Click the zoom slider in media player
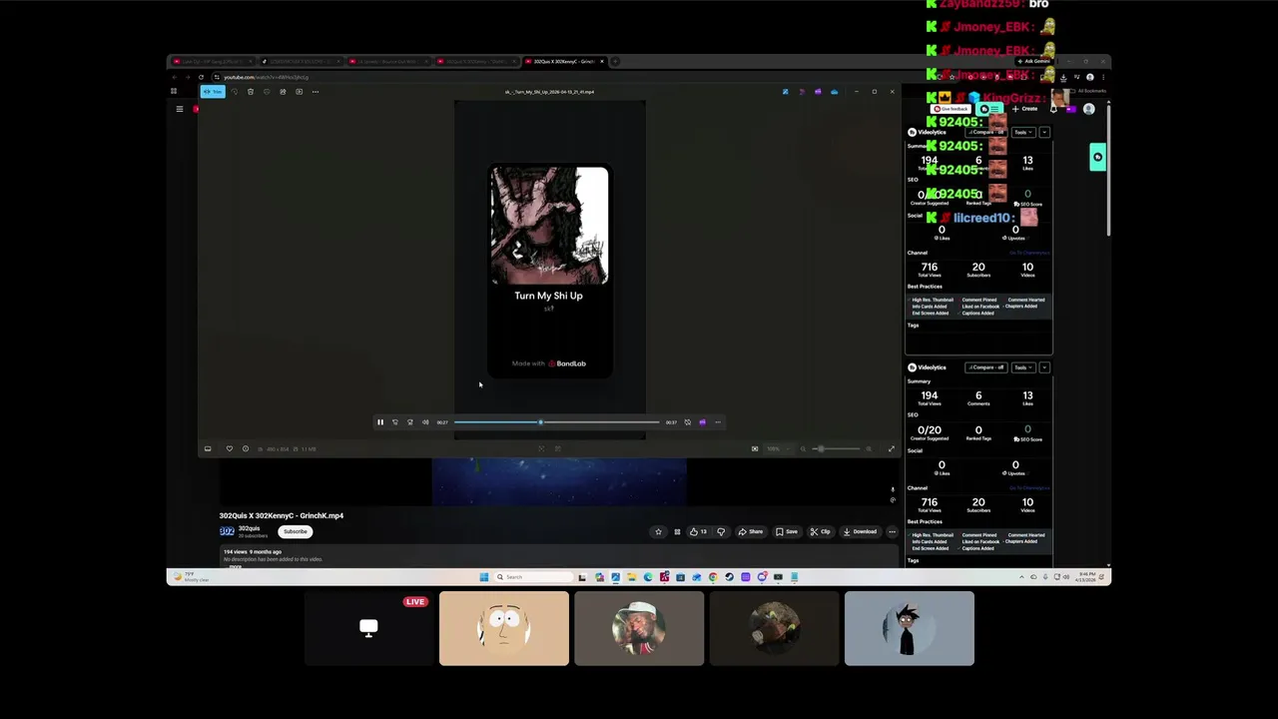 [x=834, y=449]
